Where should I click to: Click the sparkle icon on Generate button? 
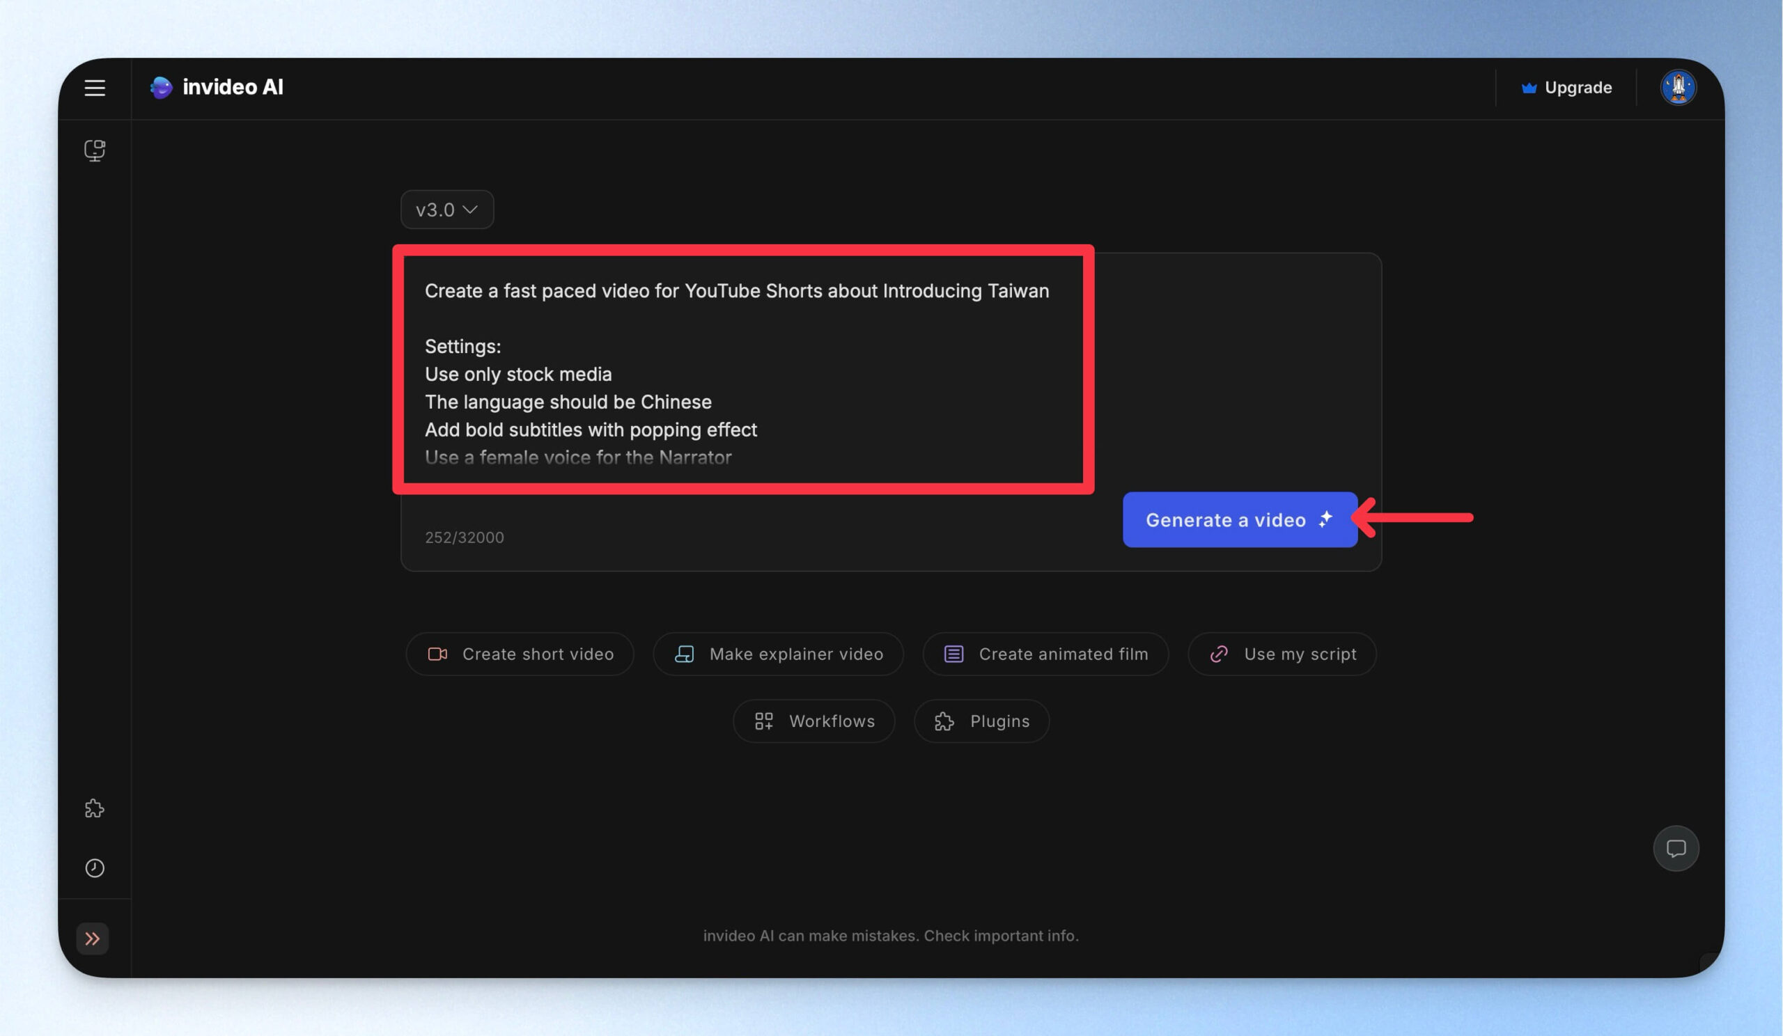[x=1325, y=520]
